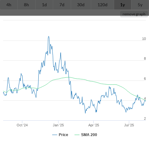Select the 8h time range tab
The image size is (149, 143).
coord(26,5)
